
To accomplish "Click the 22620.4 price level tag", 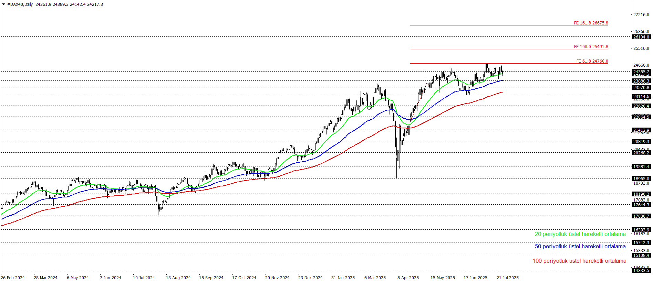I will click(x=641, y=106).
